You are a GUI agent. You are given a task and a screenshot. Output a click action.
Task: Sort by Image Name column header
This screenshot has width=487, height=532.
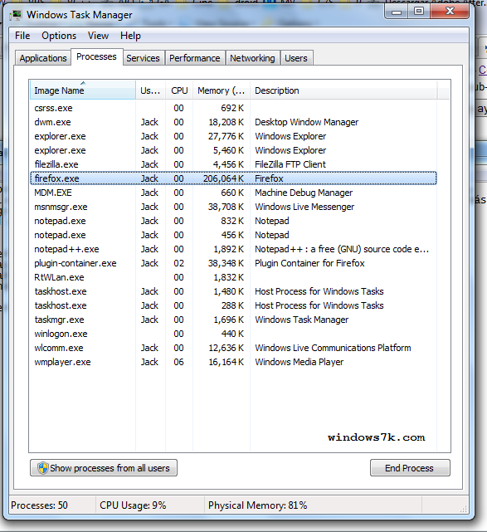point(83,90)
